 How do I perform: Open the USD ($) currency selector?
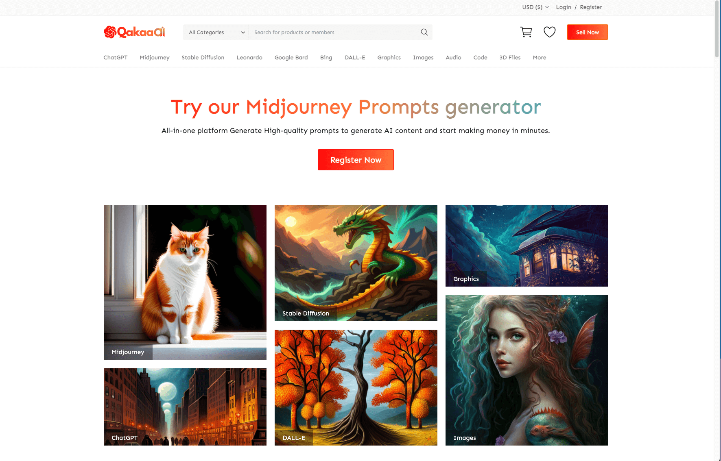(535, 7)
